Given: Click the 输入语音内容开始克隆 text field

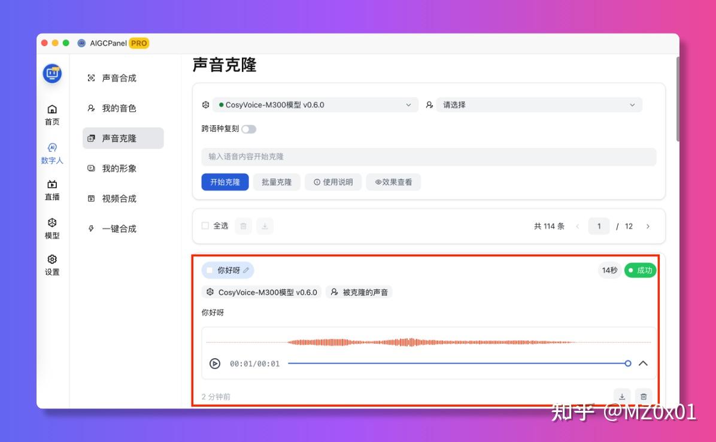Looking at the screenshot, I should coord(429,157).
